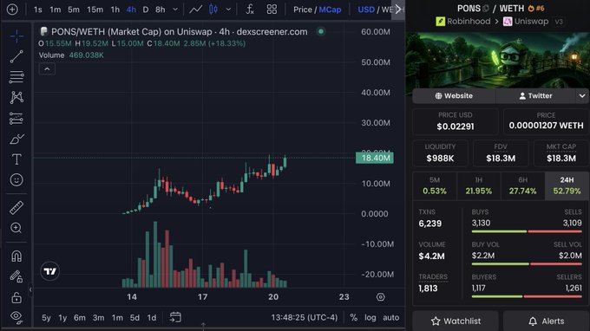Switch chart to MCap mode

(x=330, y=10)
